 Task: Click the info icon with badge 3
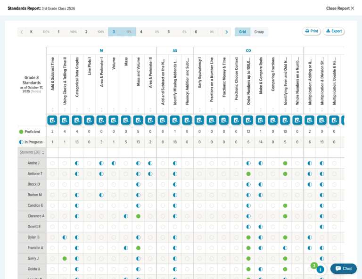pos(320,270)
